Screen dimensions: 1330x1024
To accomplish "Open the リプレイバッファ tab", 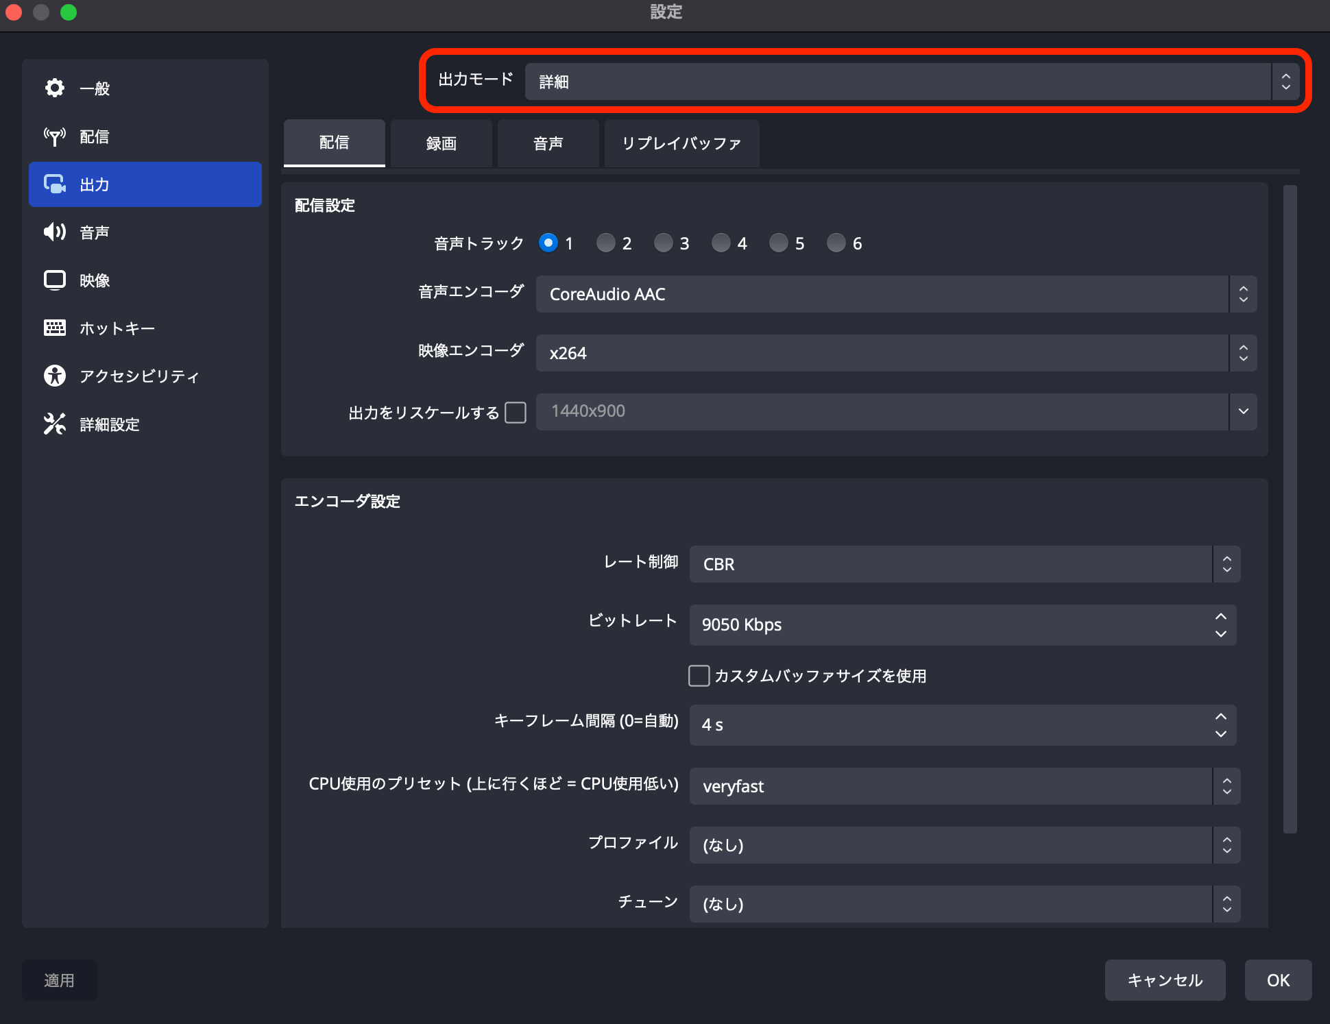I will pyautogui.click(x=681, y=143).
